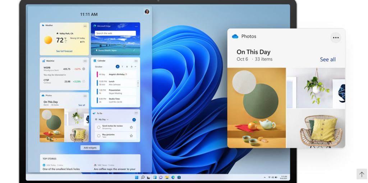Screen dimensions: 368x183
Task: Click the calendar events scroll dots
Action: [x=138, y=84]
